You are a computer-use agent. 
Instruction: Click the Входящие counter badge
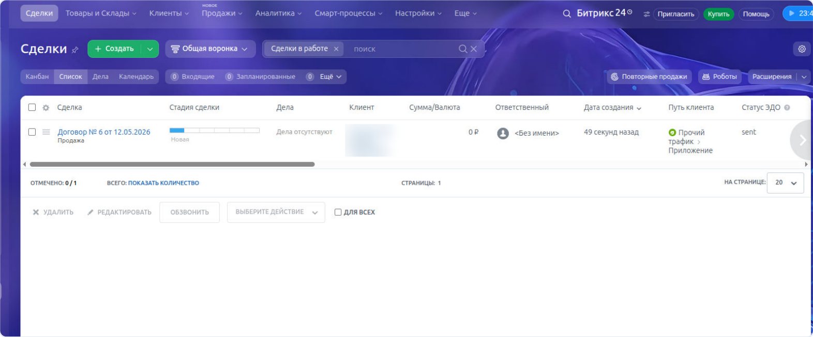(175, 76)
